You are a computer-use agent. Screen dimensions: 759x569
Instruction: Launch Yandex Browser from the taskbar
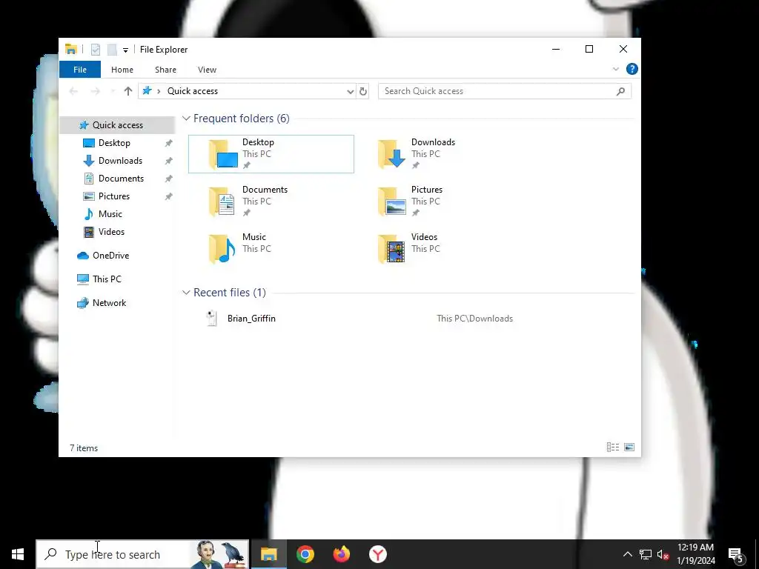(377, 554)
